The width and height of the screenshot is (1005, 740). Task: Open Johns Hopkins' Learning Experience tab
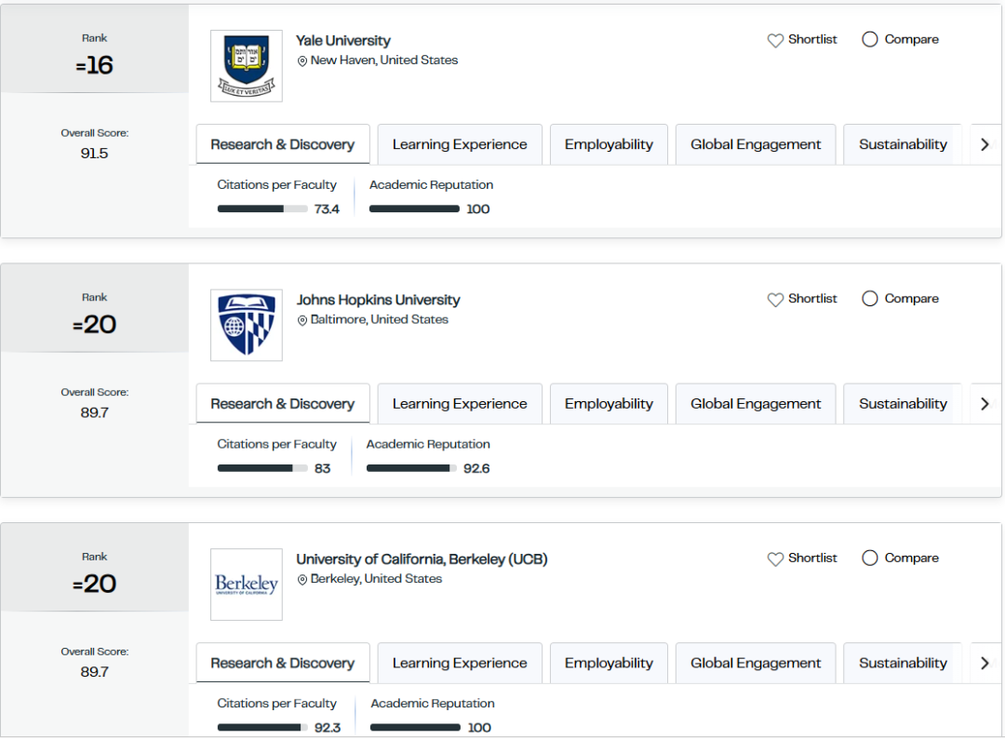[460, 403]
